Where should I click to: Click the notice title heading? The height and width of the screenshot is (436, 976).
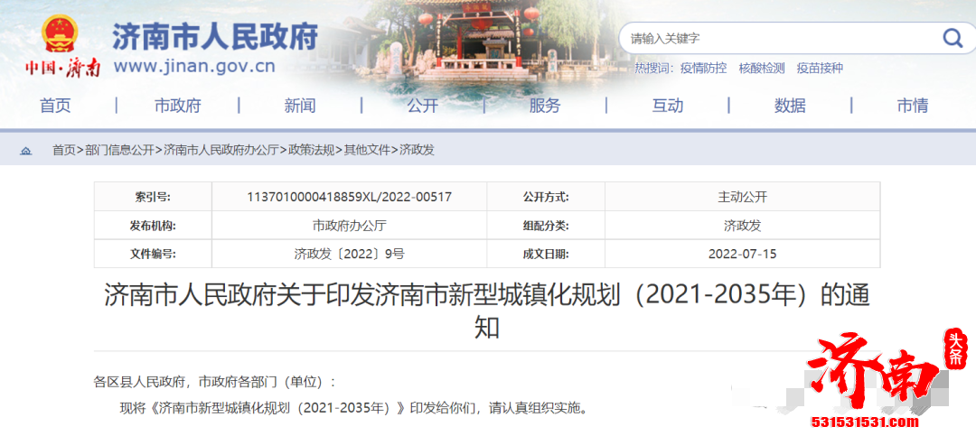pos(487,311)
